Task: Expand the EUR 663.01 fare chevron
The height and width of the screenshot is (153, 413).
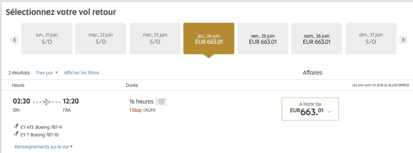Action: (x=329, y=112)
